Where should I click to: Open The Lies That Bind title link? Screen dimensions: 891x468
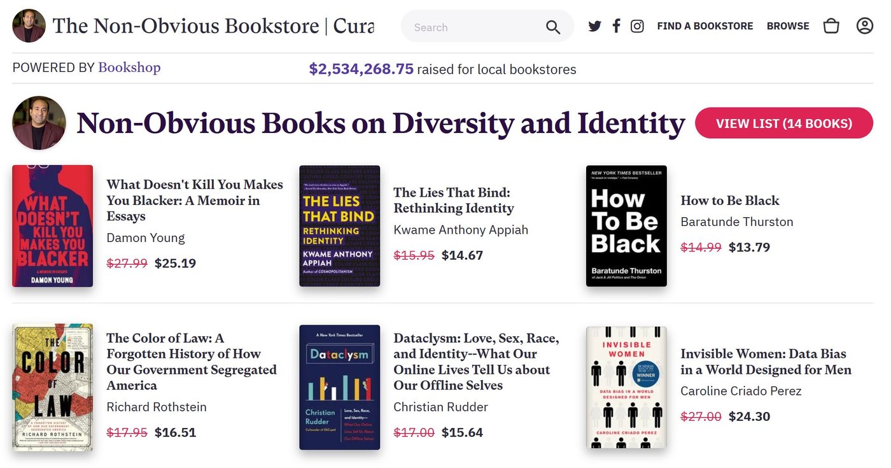[x=454, y=200]
